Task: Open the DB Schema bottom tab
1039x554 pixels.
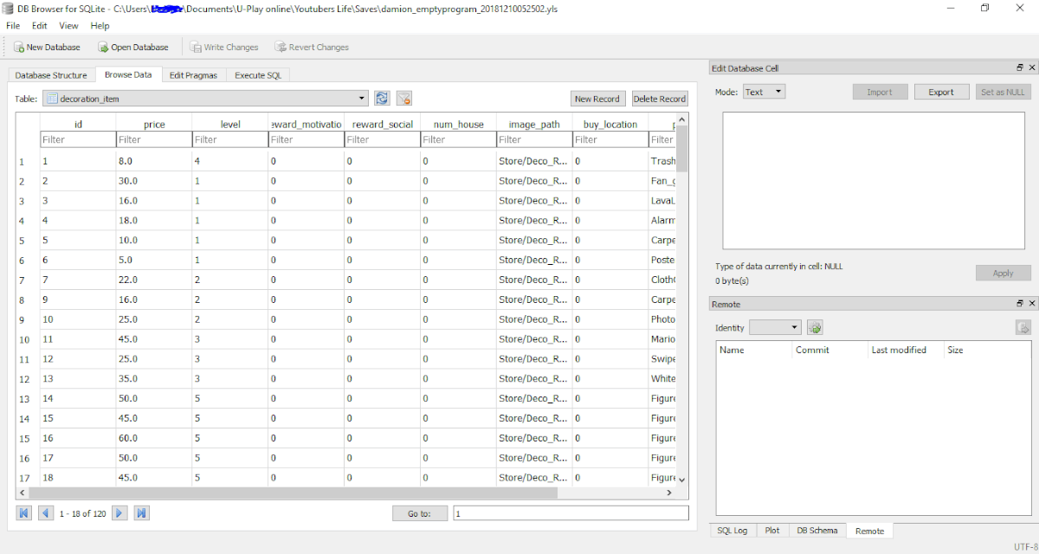Action: tap(816, 530)
